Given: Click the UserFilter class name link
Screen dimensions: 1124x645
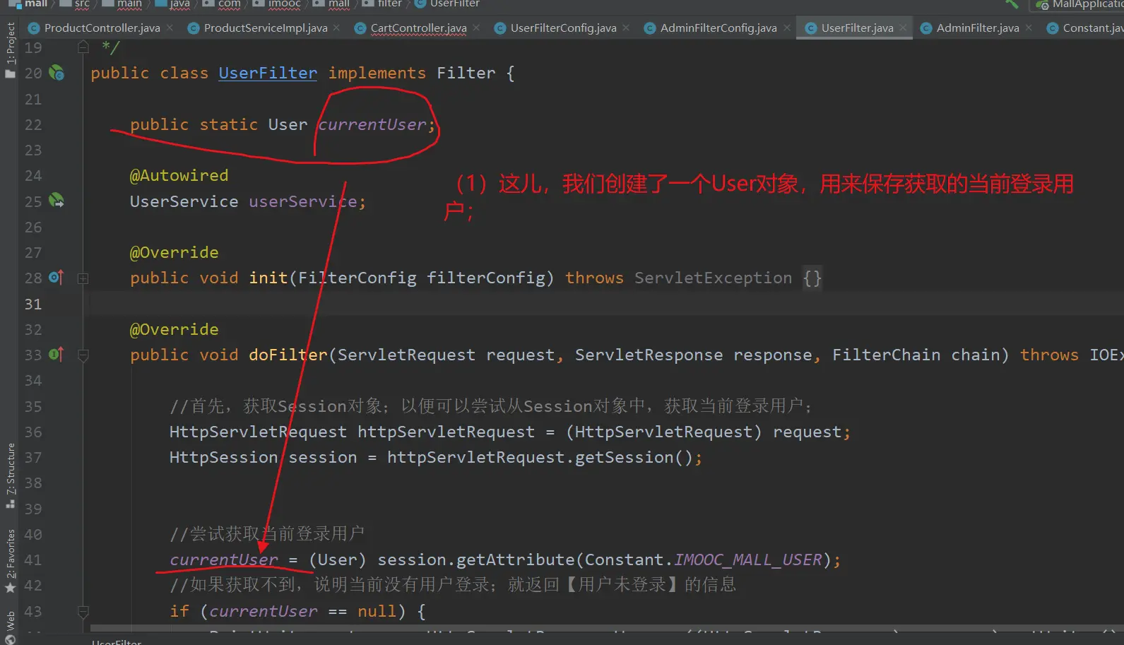Looking at the screenshot, I should point(268,73).
